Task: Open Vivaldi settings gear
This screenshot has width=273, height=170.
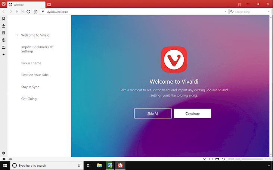Action: point(3,153)
